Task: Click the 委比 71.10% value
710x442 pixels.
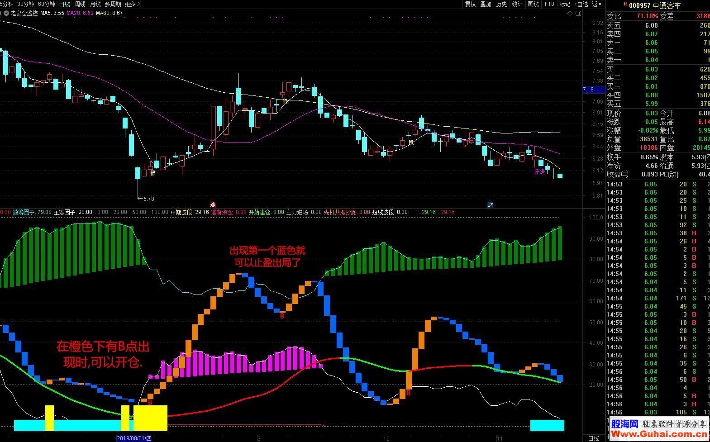Action: point(647,16)
